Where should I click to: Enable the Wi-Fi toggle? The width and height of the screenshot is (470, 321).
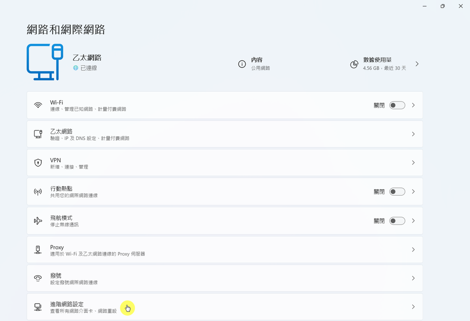coord(397,105)
